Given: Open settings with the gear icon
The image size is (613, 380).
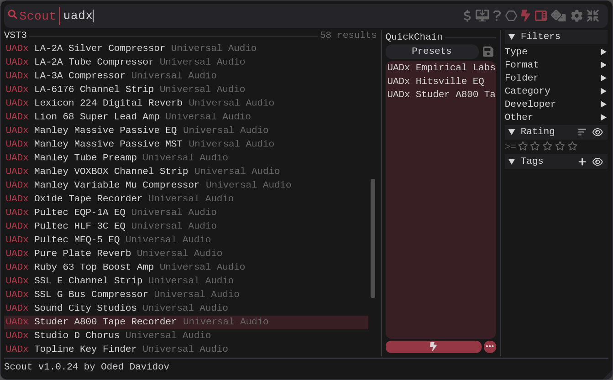Looking at the screenshot, I should tap(576, 16).
